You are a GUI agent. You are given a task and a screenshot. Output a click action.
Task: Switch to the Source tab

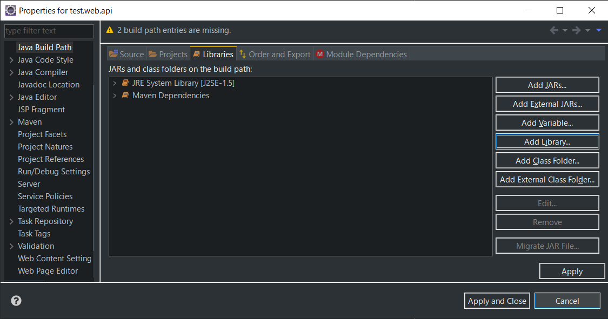126,54
